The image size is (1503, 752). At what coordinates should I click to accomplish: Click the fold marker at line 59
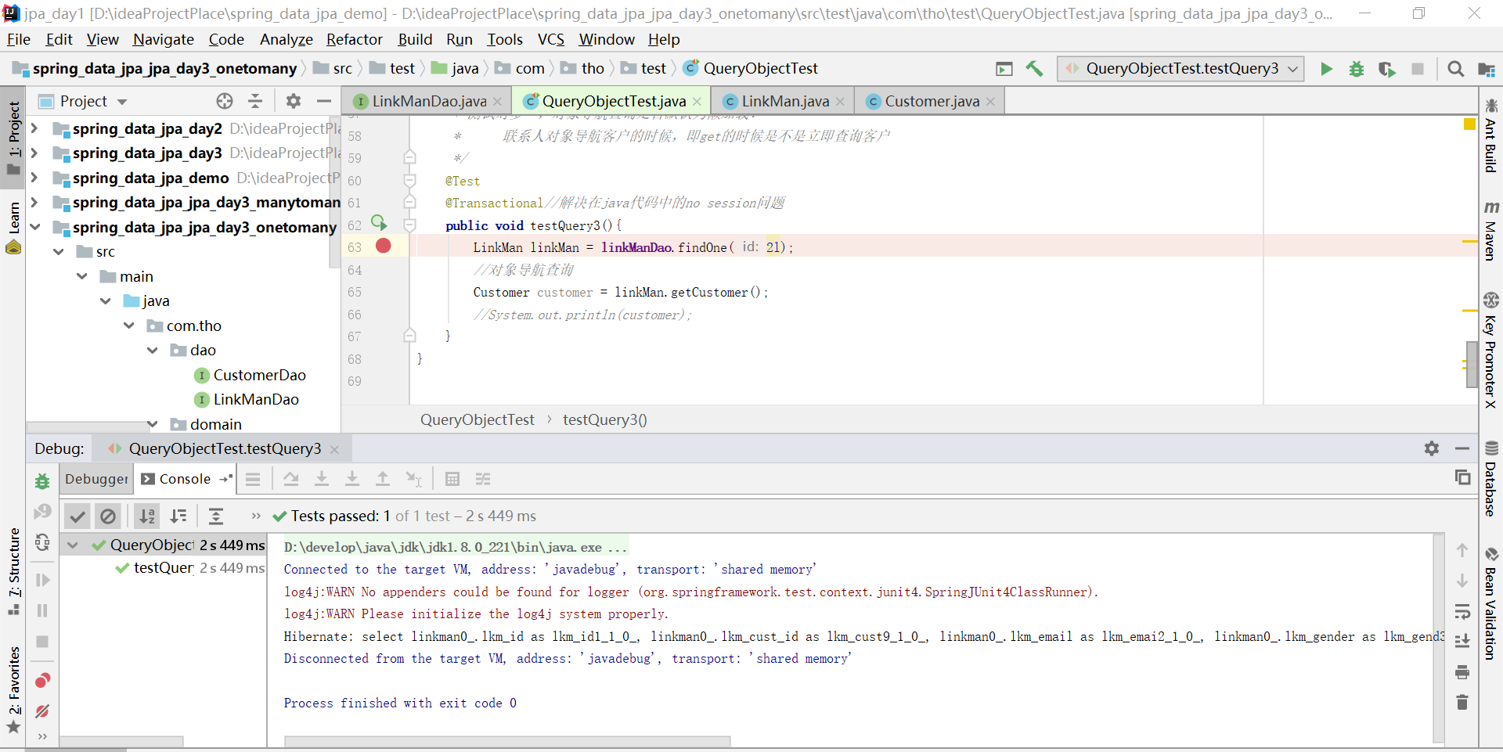[409, 158]
